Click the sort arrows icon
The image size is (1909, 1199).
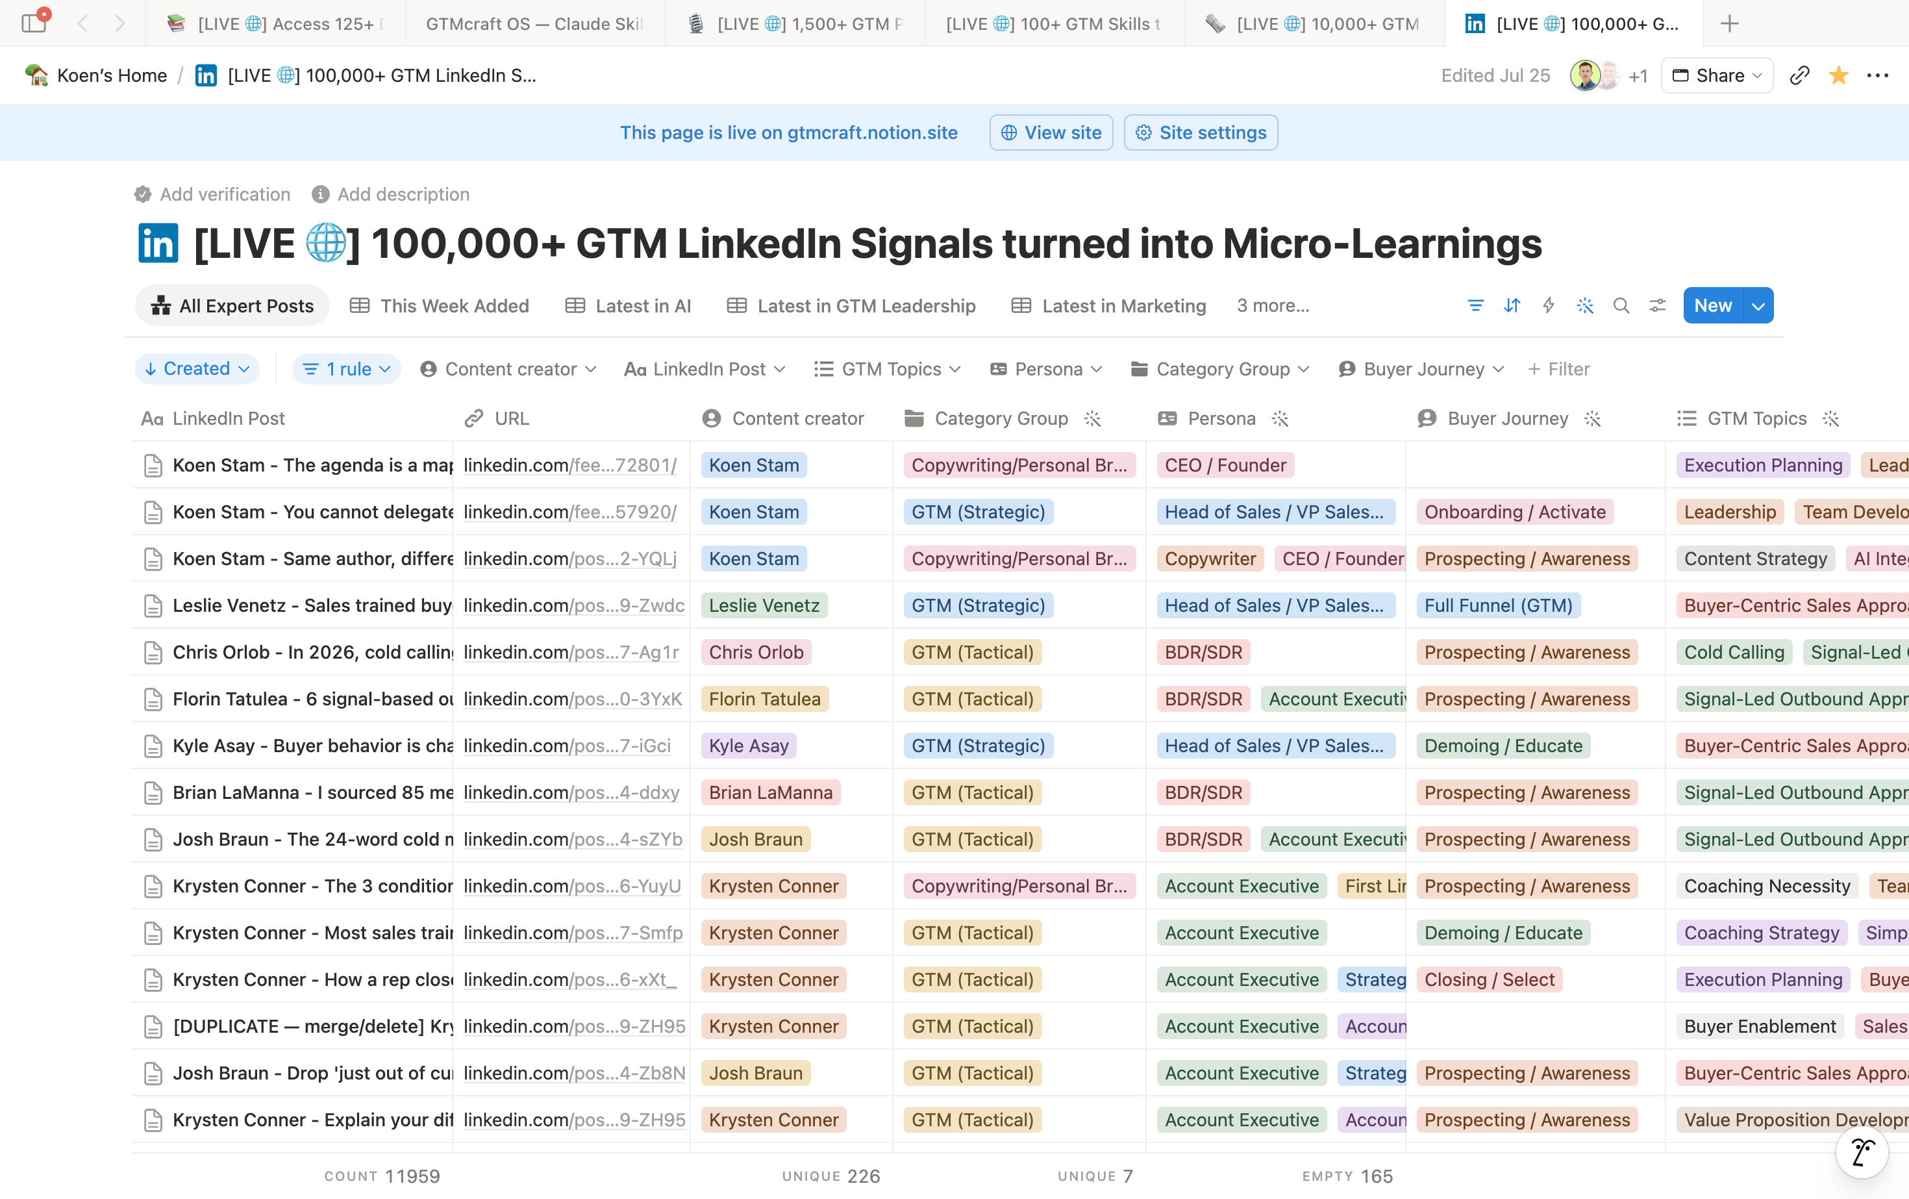click(1512, 305)
